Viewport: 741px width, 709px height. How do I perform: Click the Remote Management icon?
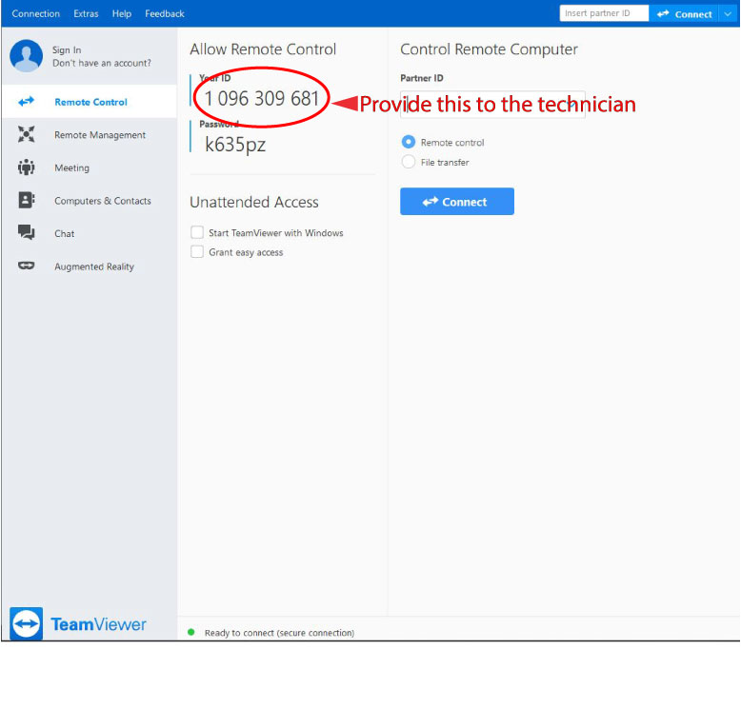tap(26, 134)
